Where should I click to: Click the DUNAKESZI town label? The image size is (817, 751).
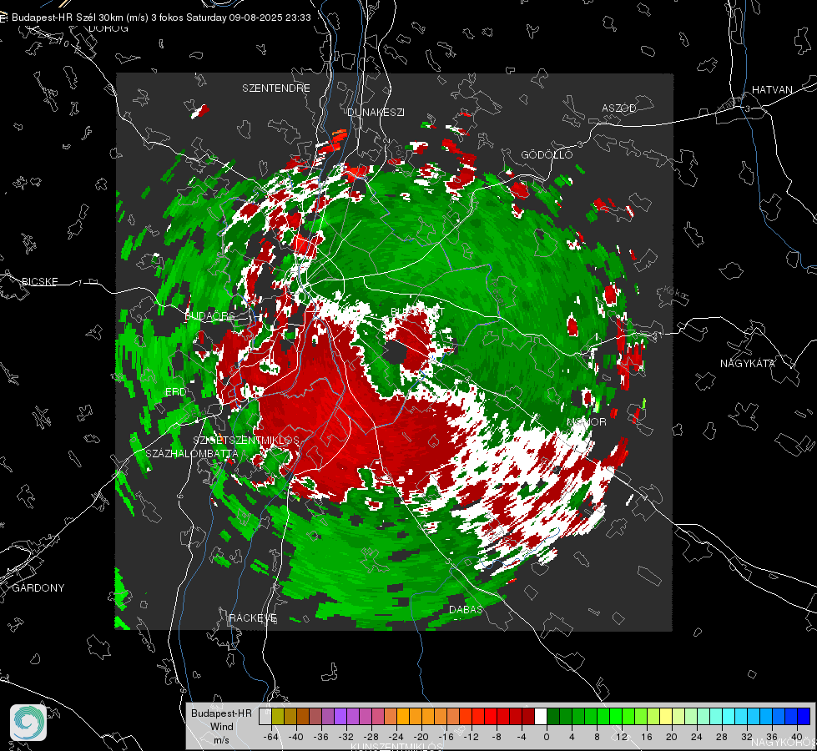click(376, 112)
